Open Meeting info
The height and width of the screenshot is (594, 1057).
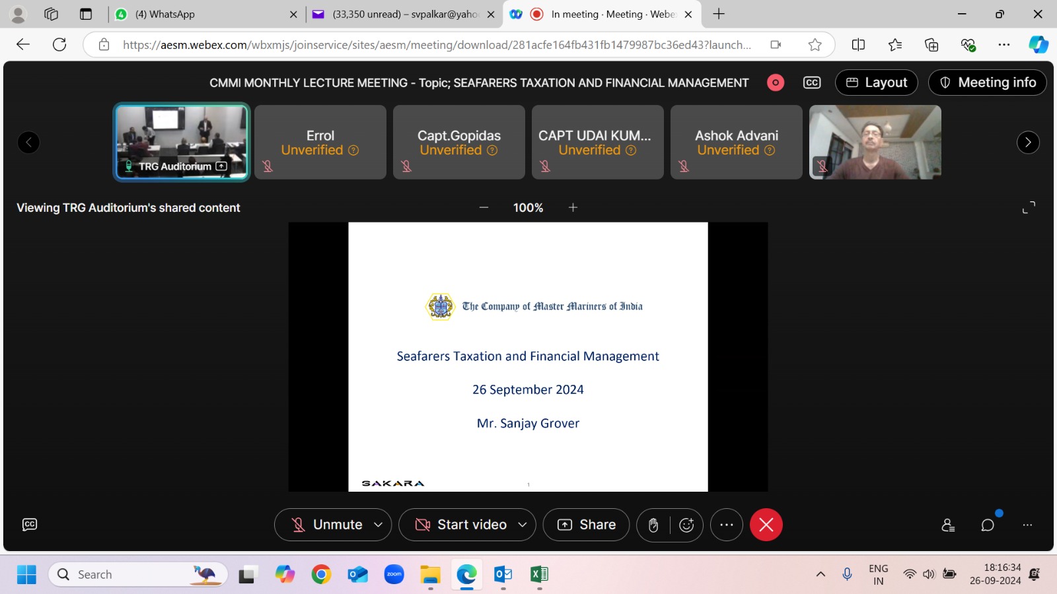point(988,82)
